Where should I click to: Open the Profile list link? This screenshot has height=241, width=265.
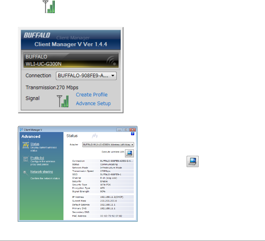37,158
